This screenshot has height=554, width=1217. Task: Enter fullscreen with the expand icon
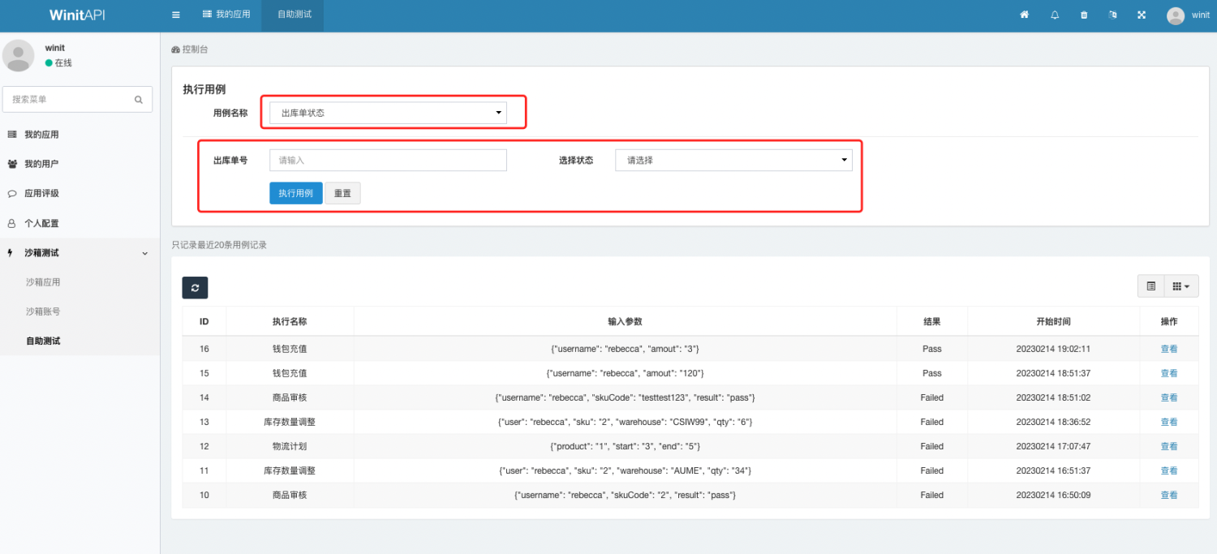coord(1142,15)
